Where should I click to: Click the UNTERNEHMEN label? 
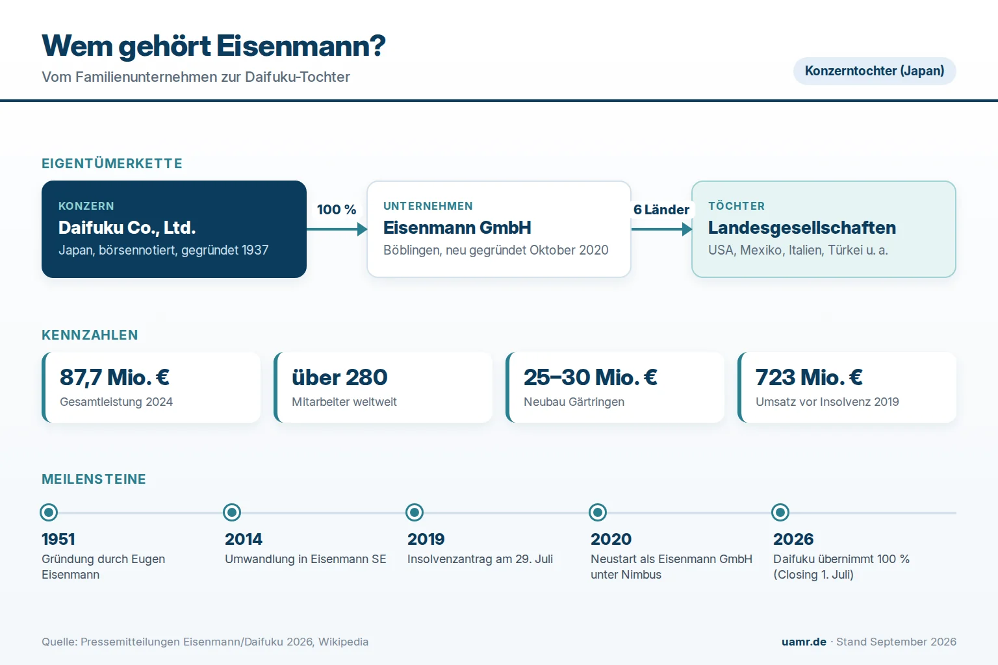click(x=428, y=206)
